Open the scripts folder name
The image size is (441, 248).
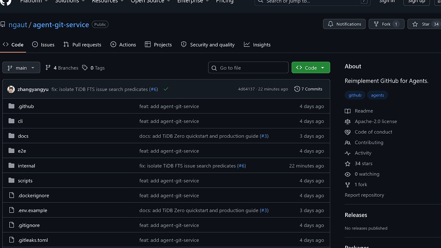coord(25,180)
